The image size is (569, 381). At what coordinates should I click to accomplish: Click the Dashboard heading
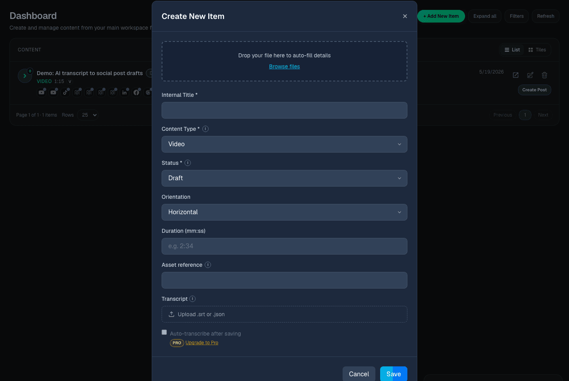[x=33, y=16]
